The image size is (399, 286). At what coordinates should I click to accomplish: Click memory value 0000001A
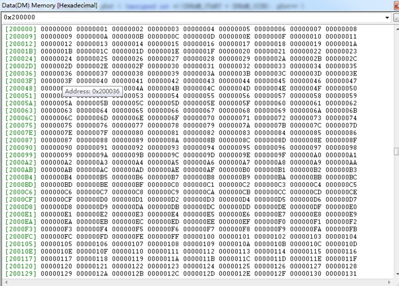click(341, 44)
